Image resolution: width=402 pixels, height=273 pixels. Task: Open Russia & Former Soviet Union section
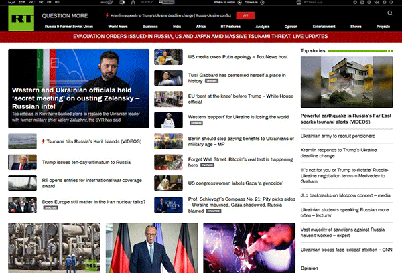click(69, 27)
